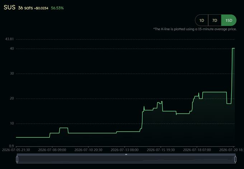Click the 40 y-axis label
The width and height of the screenshot is (244, 169).
12,49
